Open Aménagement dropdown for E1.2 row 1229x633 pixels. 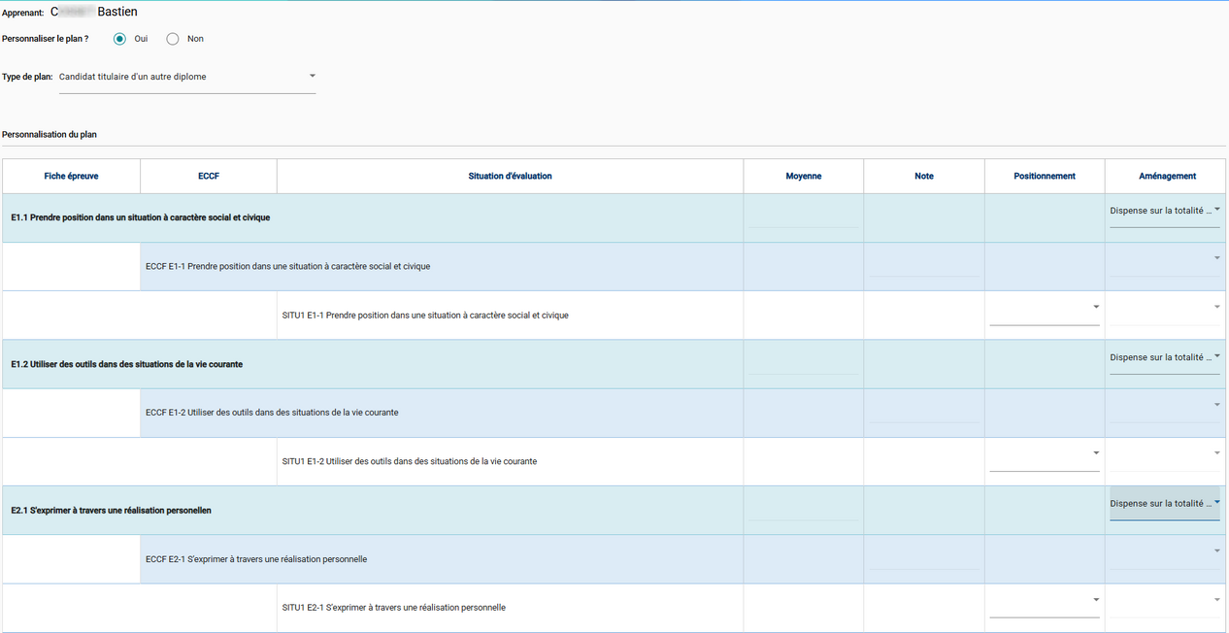click(x=1164, y=358)
